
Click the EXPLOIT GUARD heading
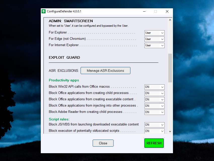64,57
